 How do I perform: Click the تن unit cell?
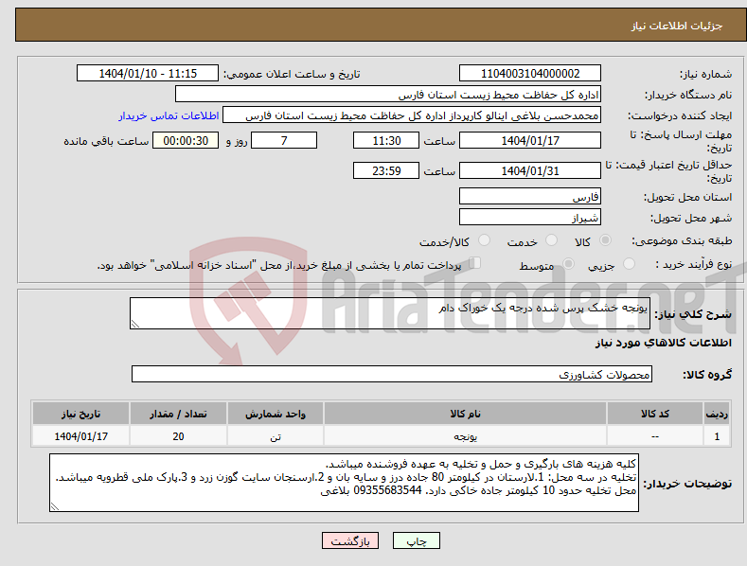pyautogui.click(x=276, y=436)
